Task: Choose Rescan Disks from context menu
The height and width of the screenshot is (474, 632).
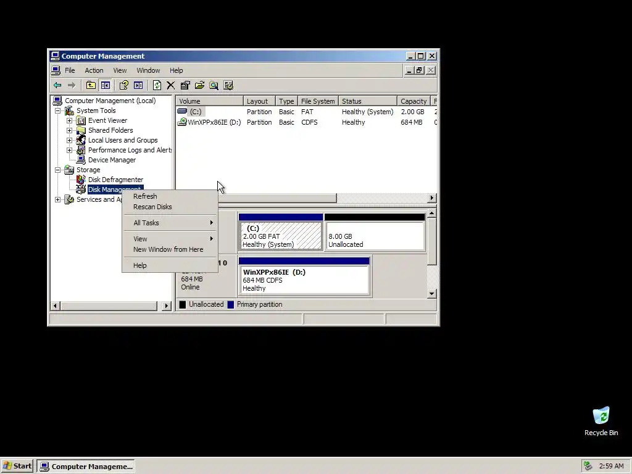Action: point(170,207)
